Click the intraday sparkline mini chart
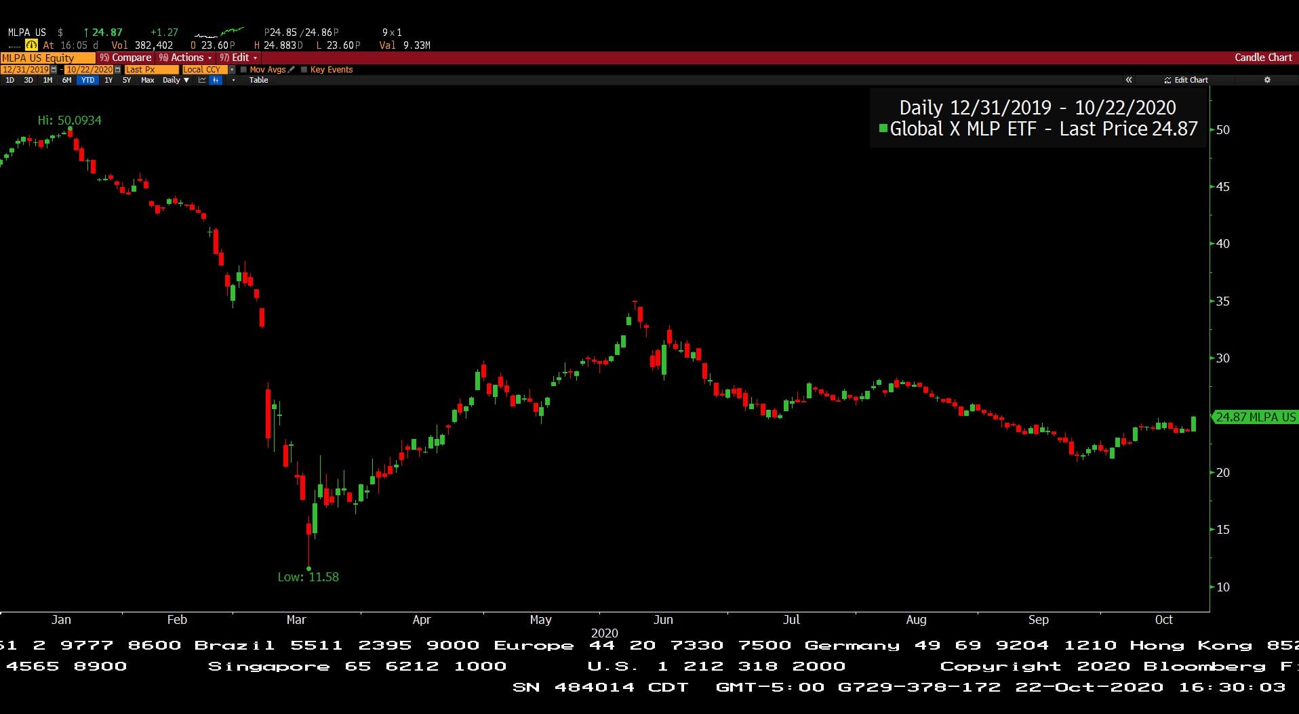Screen dimensions: 1299x714 pyautogui.click(x=218, y=32)
